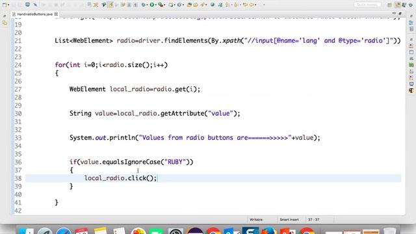The height and width of the screenshot is (234, 416).
Task: Click the equalsIgnoreCase("RUBY") line
Action: click(131, 162)
